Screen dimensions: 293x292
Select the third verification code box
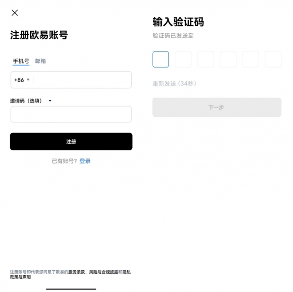click(206, 59)
